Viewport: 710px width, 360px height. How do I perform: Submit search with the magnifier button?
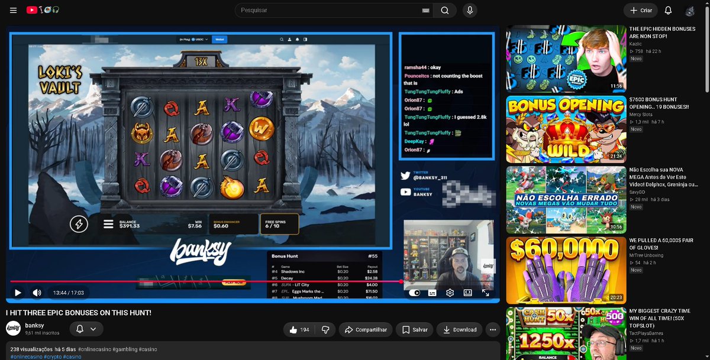click(444, 11)
